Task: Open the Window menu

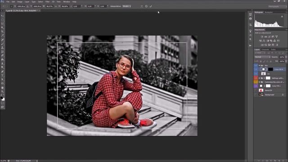Action: (x=67, y=2)
